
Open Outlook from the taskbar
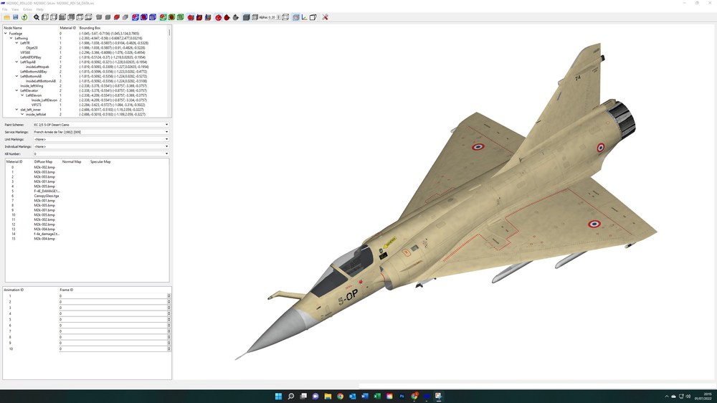click(353, 396)
